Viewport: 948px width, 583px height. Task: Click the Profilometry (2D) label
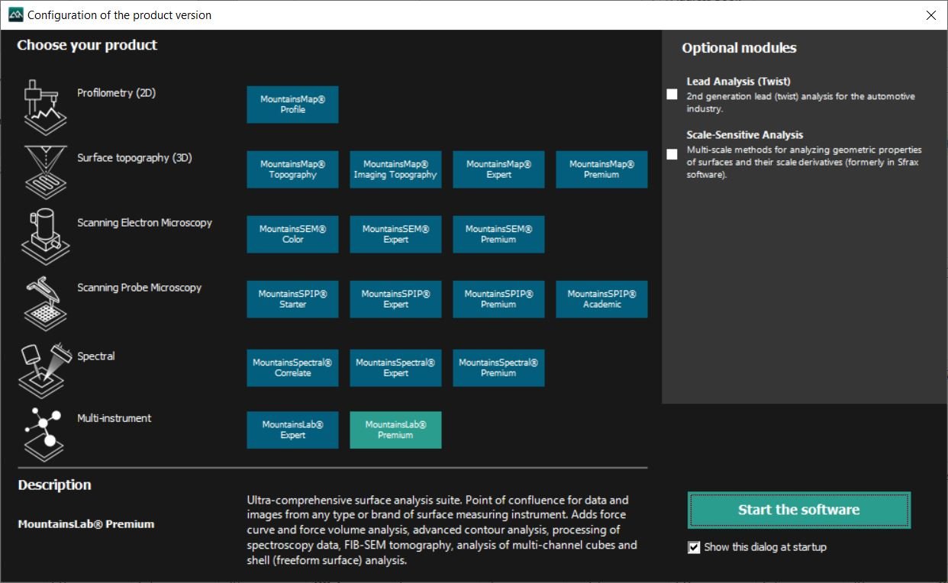(117, 93)
